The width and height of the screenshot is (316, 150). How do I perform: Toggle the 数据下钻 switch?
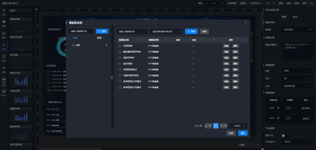tap(285, 136)
